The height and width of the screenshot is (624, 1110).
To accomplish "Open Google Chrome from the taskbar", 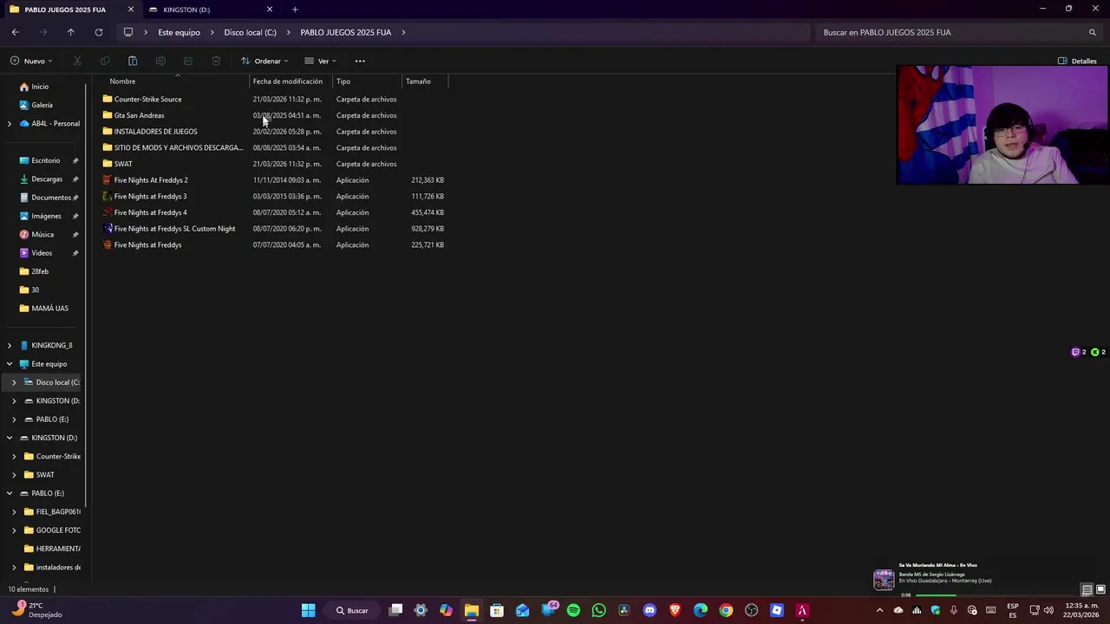I will [726, 610].
